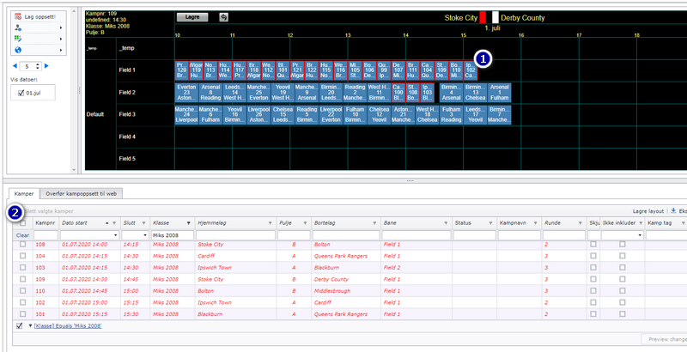This screenshot has width=687, height=352.
Task: Click Clear filter link
Action: (23, 235)
